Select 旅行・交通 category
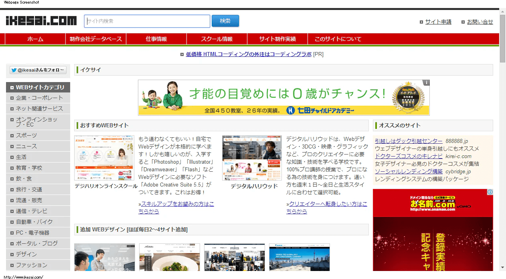 [x=38, y=189]
